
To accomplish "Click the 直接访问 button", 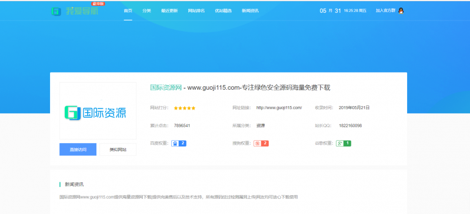I will pos(78,150).
